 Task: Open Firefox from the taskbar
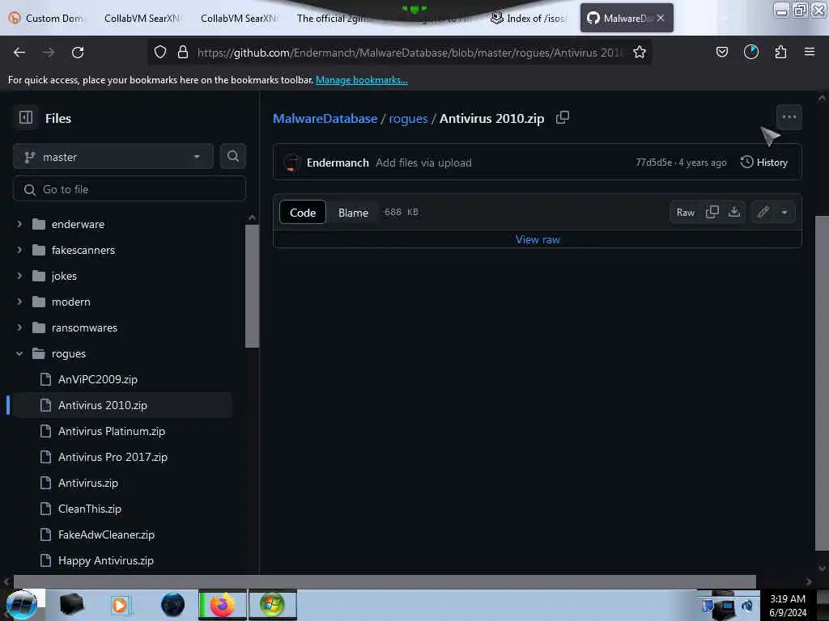click(x=222, y=605)
